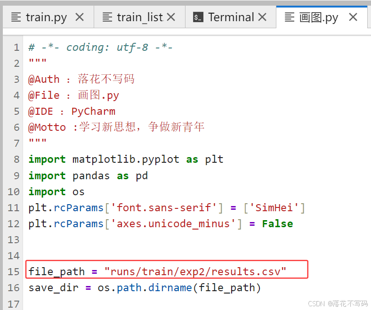Click line number 15 in gutter

pos(14,271)
